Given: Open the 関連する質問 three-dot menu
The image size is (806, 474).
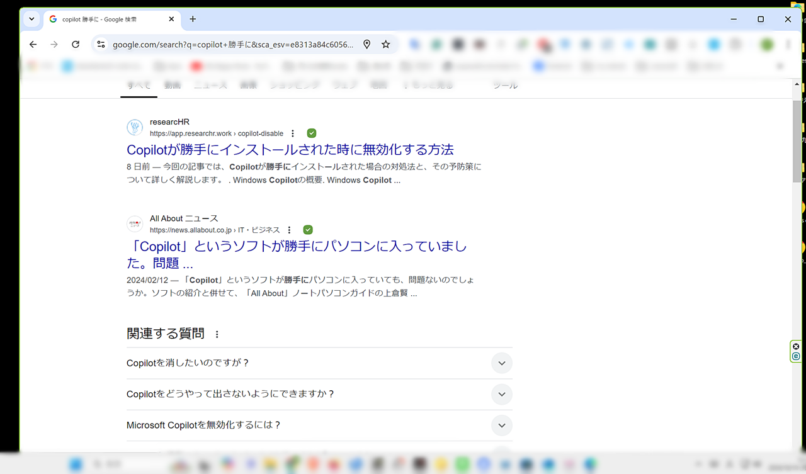Looking at the screenshot, I should point(217,334).
